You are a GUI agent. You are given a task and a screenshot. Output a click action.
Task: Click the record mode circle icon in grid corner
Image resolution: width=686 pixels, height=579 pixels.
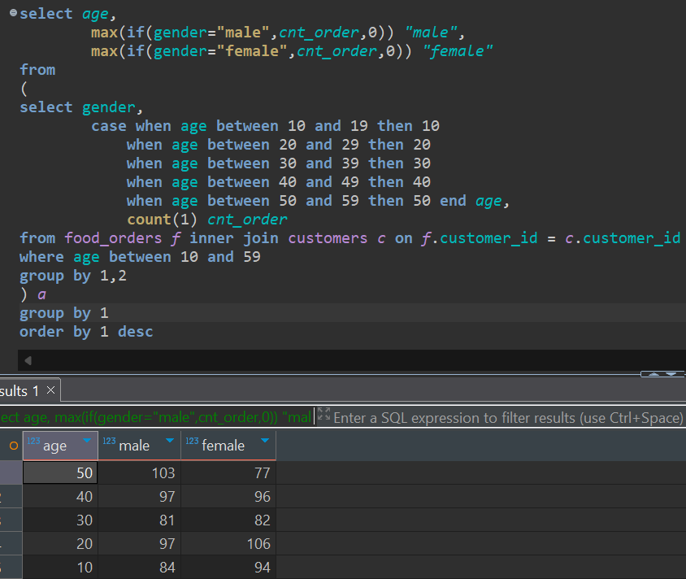(x=14, y=446)
